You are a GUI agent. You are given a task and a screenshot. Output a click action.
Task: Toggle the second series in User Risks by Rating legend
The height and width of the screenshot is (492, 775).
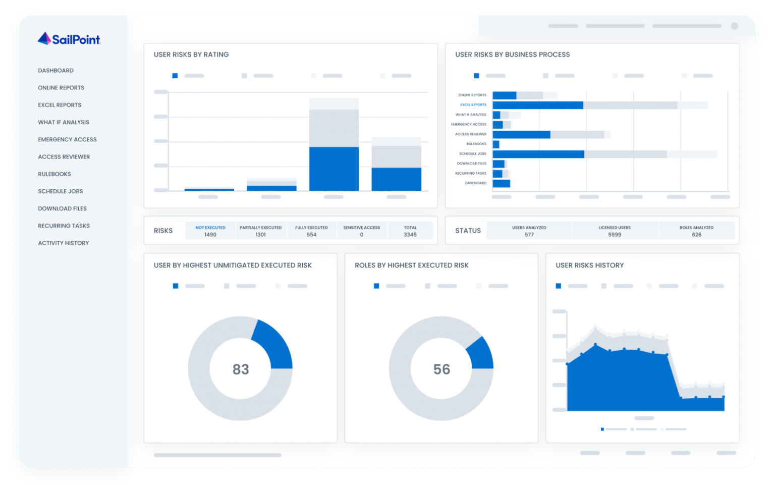[244, 75]
